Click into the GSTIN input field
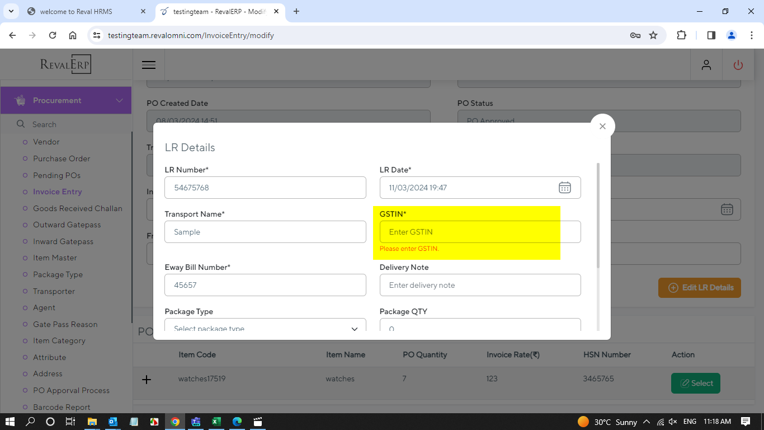 [480, 232]
